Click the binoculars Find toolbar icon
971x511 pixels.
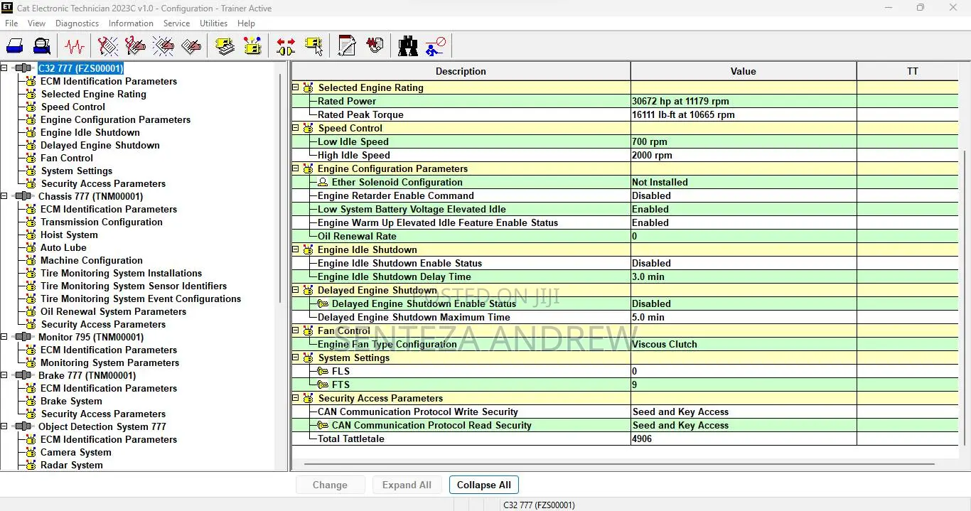(408, 46)
